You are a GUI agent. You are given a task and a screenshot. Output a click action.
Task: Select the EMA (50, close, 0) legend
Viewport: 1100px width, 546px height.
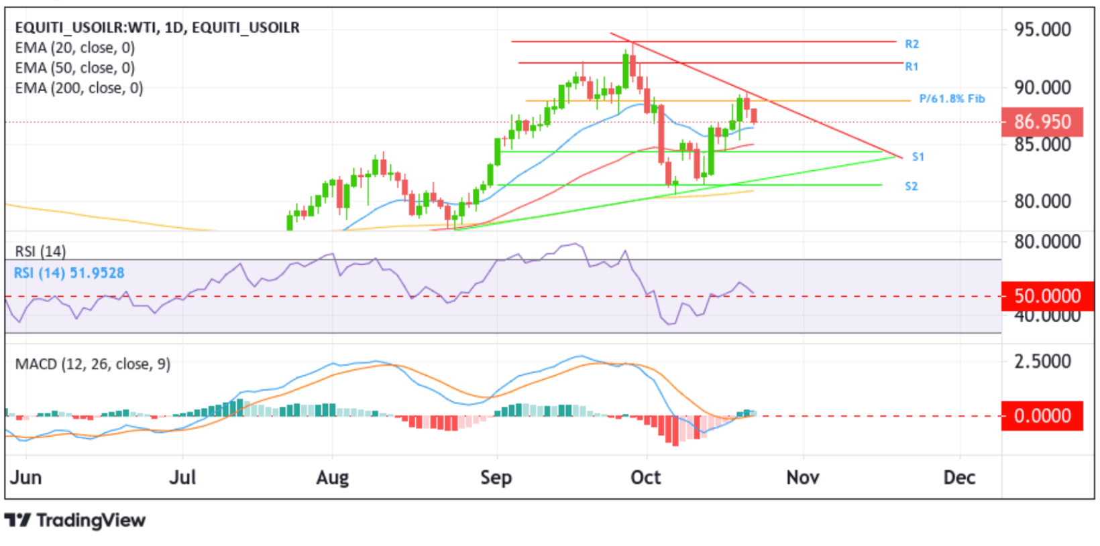pyautogui.click(x=75, y=68)
